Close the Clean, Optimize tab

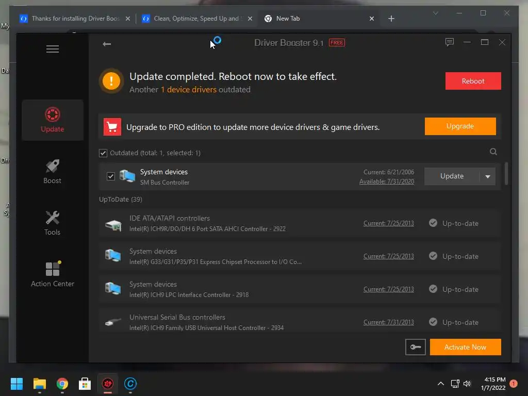click(x=250, y=19)
